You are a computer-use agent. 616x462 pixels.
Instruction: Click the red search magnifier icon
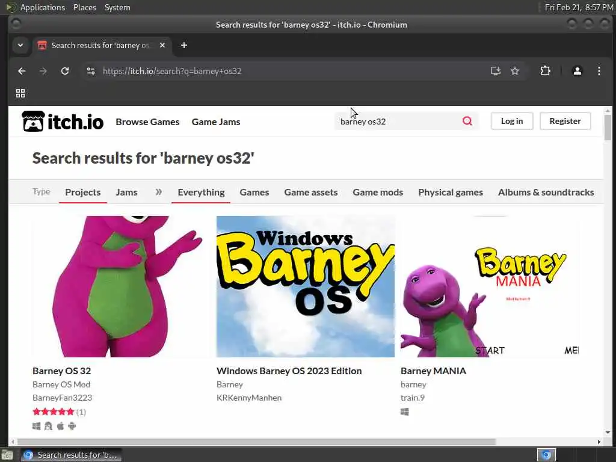tap(467, 121)
